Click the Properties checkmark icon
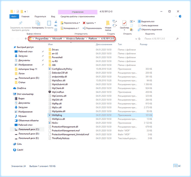This screenshot has height=177, width=191. tap(124, 23)
